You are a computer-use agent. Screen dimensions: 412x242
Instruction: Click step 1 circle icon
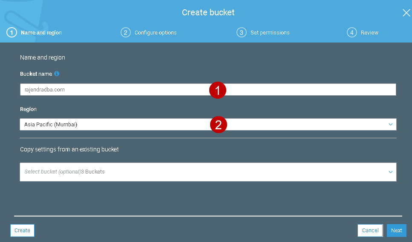point(11,32)
